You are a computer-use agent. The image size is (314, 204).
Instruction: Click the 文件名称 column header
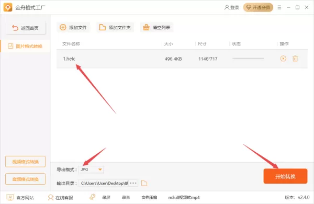click(x=71, y=43)
